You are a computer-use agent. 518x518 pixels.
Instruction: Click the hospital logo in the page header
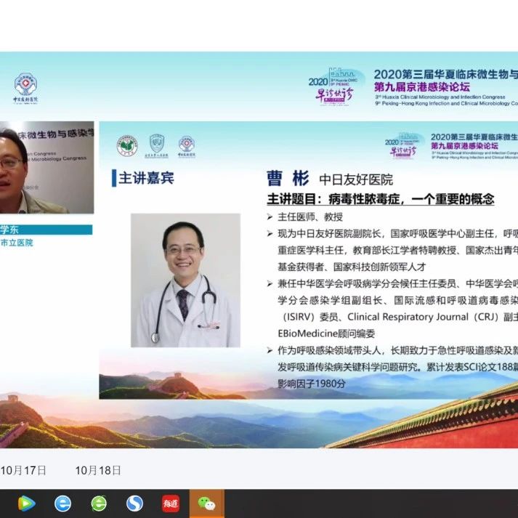tap(26, 88)
